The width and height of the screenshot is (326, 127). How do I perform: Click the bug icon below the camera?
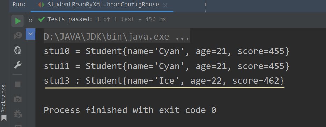[18, 114]
